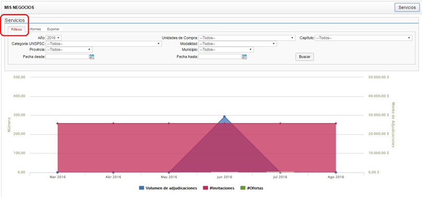Click the Servicios button at top right
The width and height of the screenshot is (422, 197).
click(407, 7)
